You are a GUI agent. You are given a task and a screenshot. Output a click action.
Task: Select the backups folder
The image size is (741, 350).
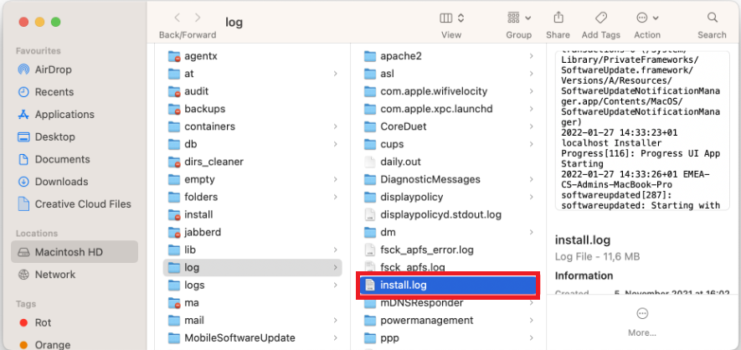[x=252, y=109]
